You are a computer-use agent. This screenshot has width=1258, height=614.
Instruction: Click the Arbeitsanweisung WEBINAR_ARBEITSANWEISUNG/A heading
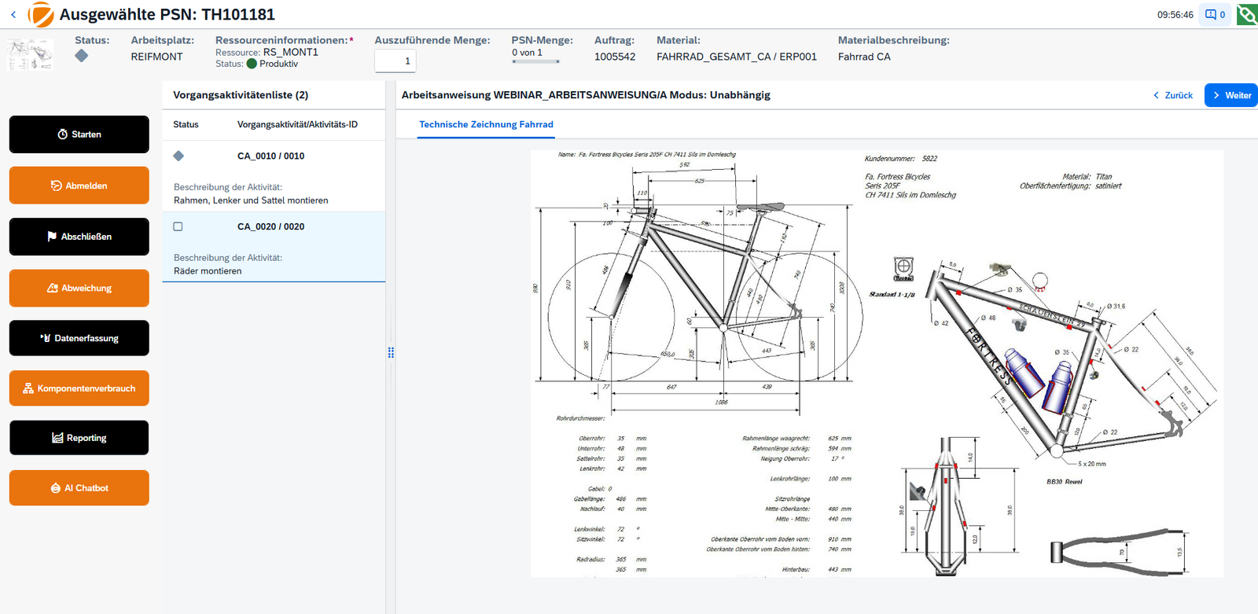[586, 95]
